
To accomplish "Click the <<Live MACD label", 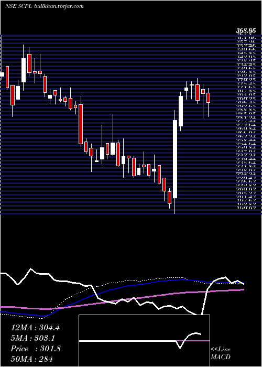I will [x=221, y=353].
